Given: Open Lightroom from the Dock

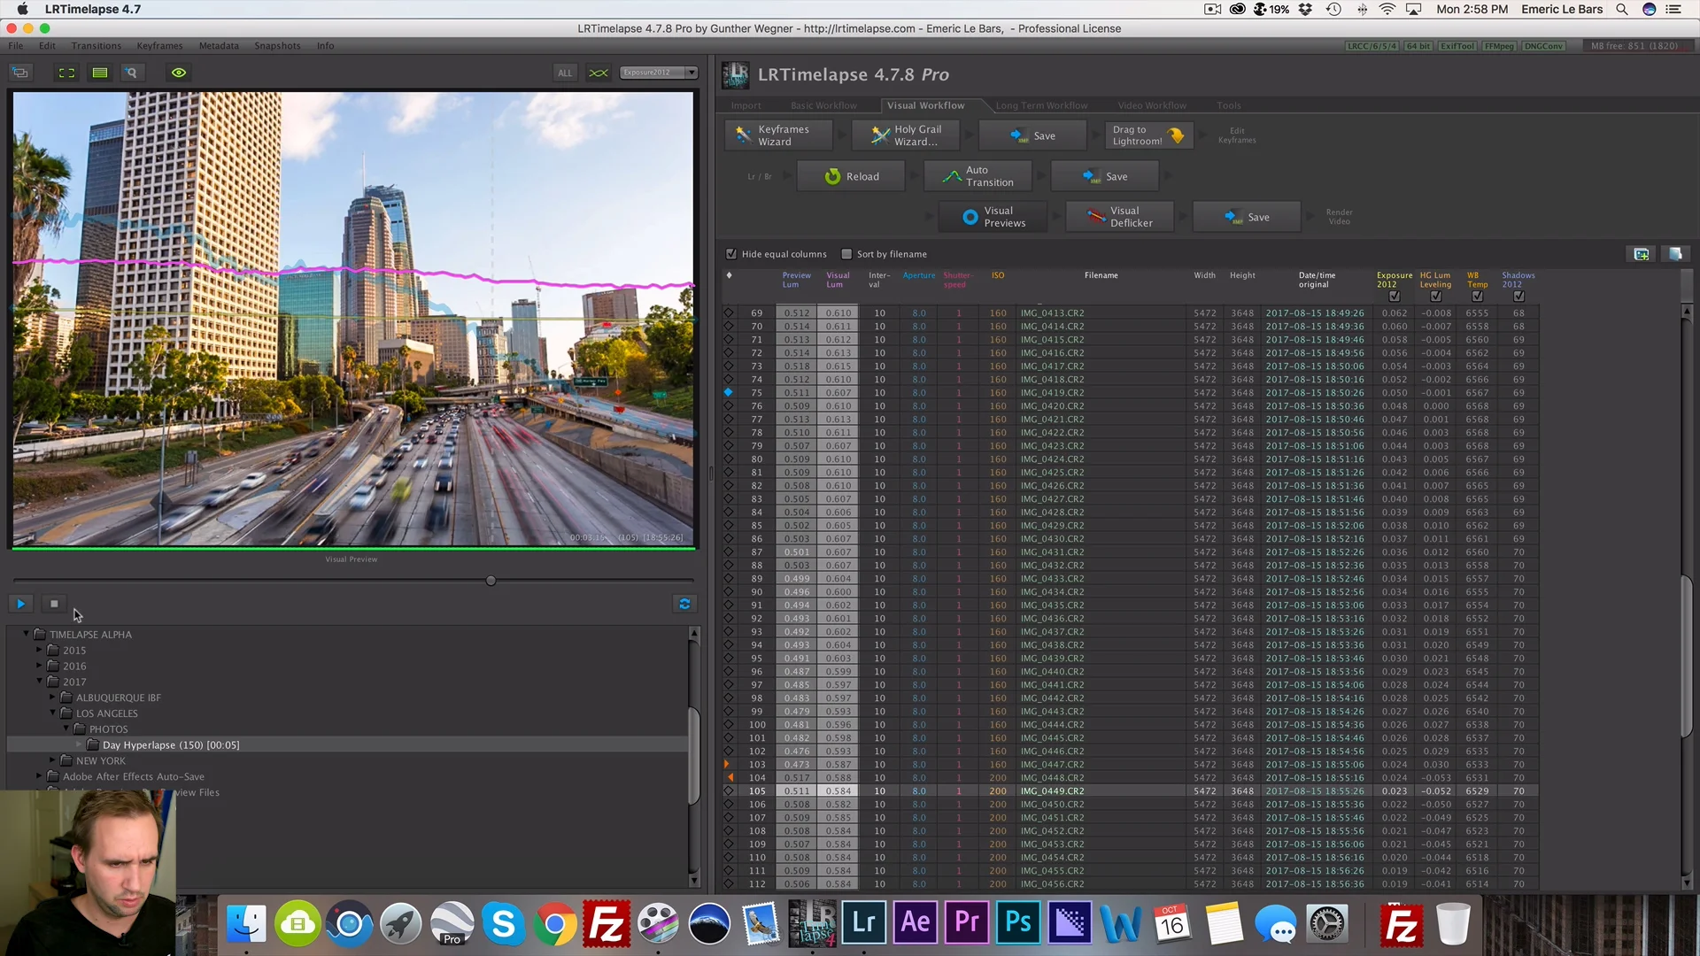Looking at the screenshot, I should (x=864, y=924).
